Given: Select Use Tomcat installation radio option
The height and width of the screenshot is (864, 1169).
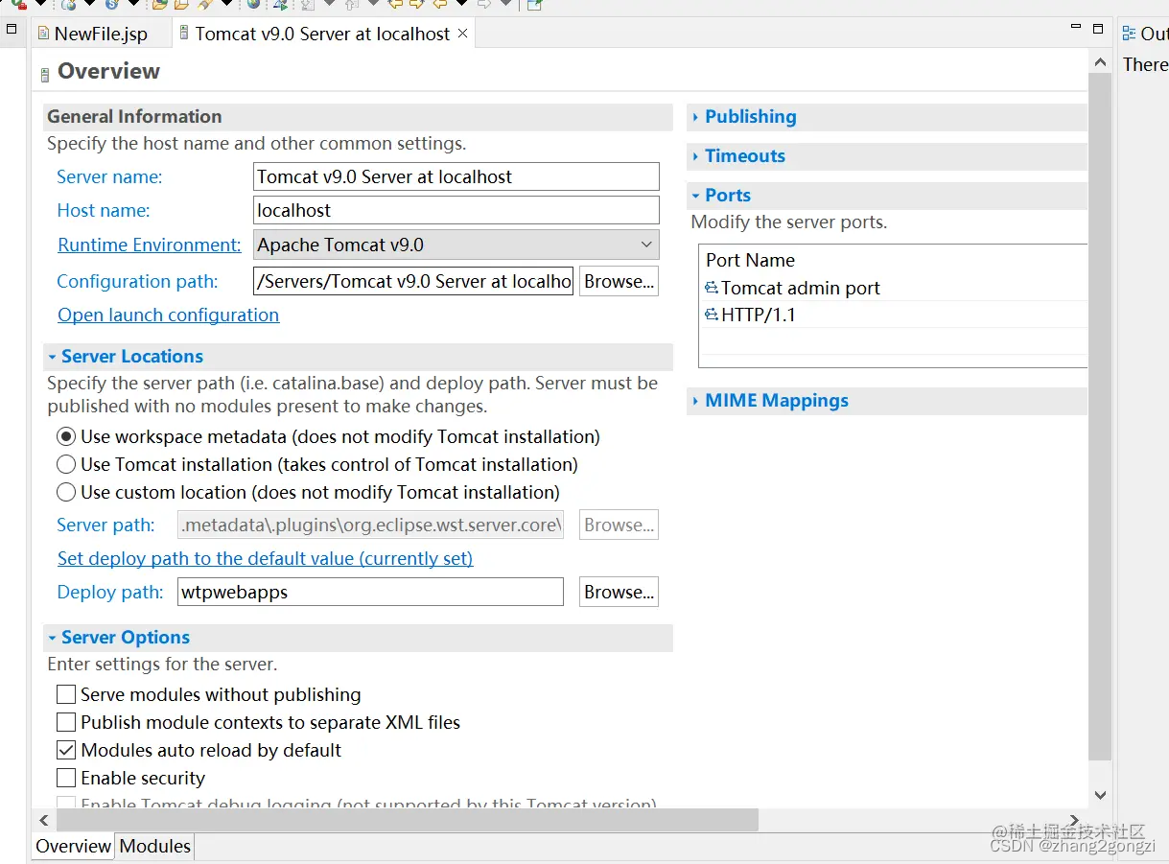Looking at the screenshot, I should coord(66,464).
